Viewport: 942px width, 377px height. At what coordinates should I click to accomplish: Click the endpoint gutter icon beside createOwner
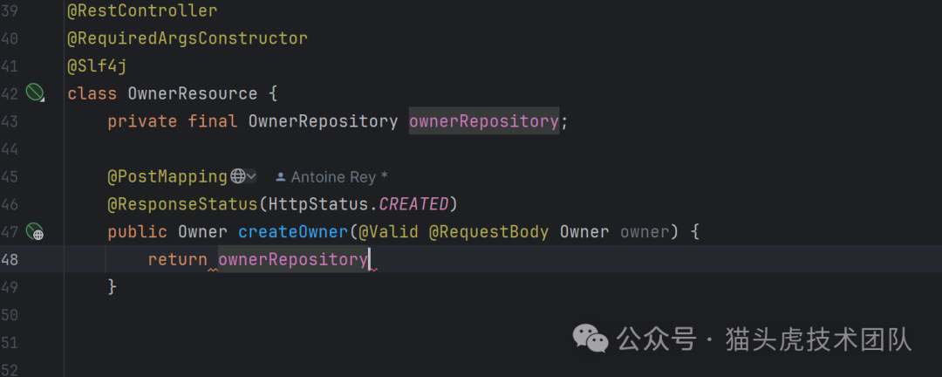35,232
